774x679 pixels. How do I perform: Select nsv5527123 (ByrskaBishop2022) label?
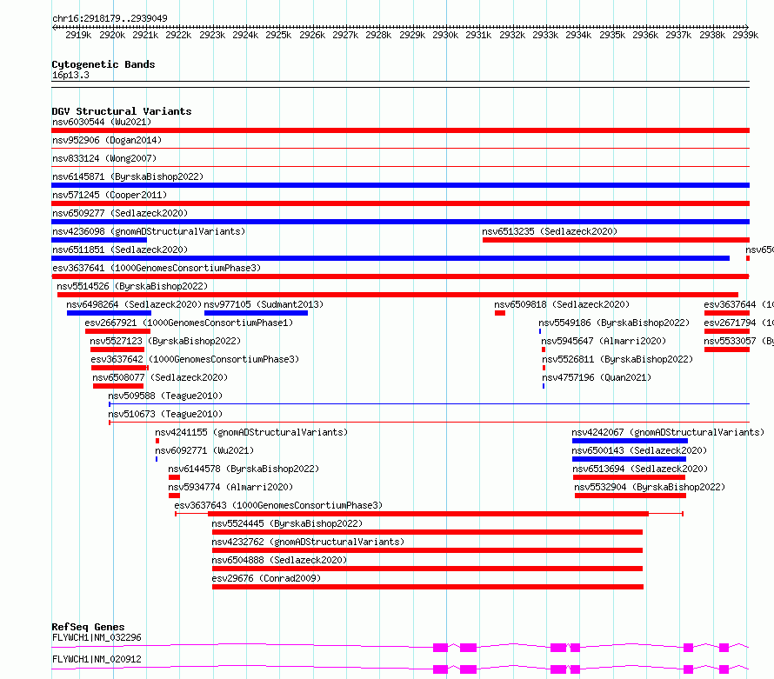coord(165,341)
